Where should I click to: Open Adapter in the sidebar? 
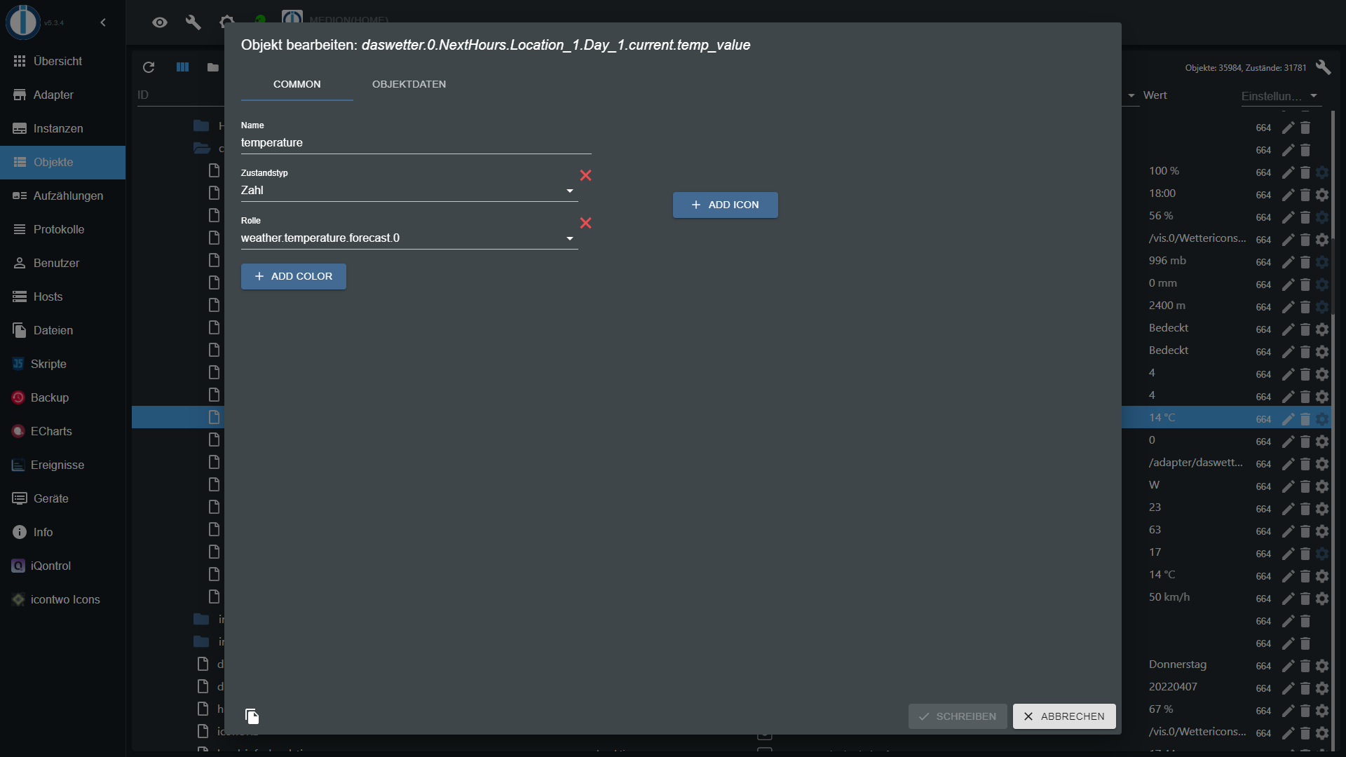[62, 95]
